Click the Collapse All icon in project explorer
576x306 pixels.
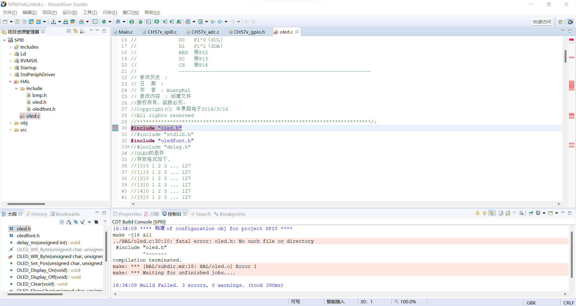69,31
